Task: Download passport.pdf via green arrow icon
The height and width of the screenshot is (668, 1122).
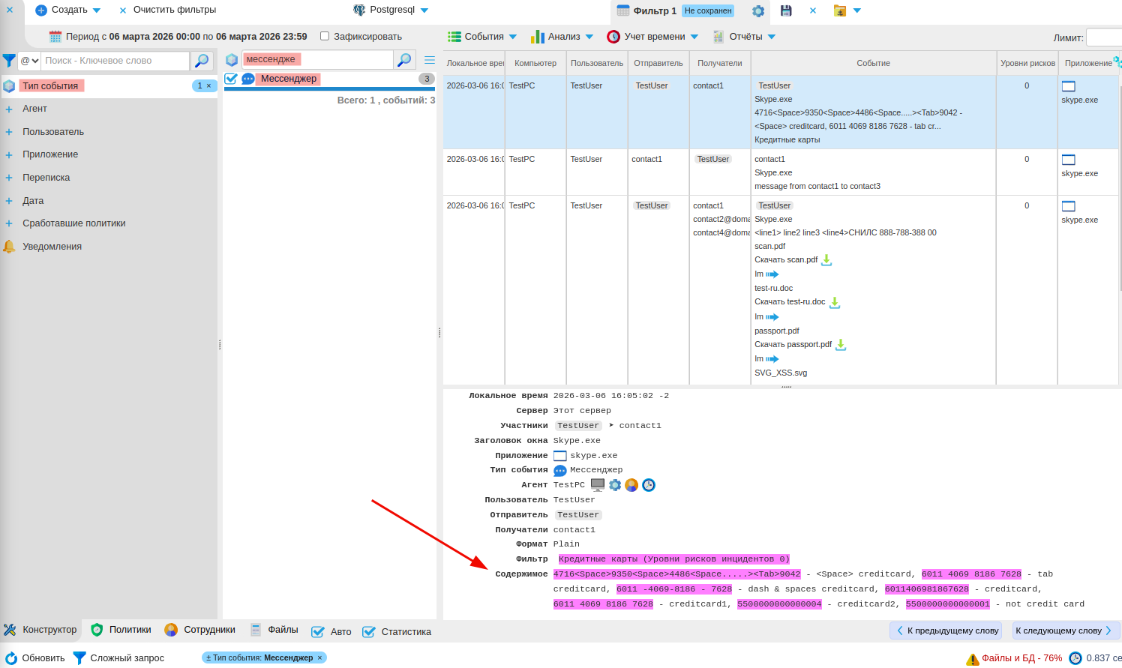Action: click(841, 345)
